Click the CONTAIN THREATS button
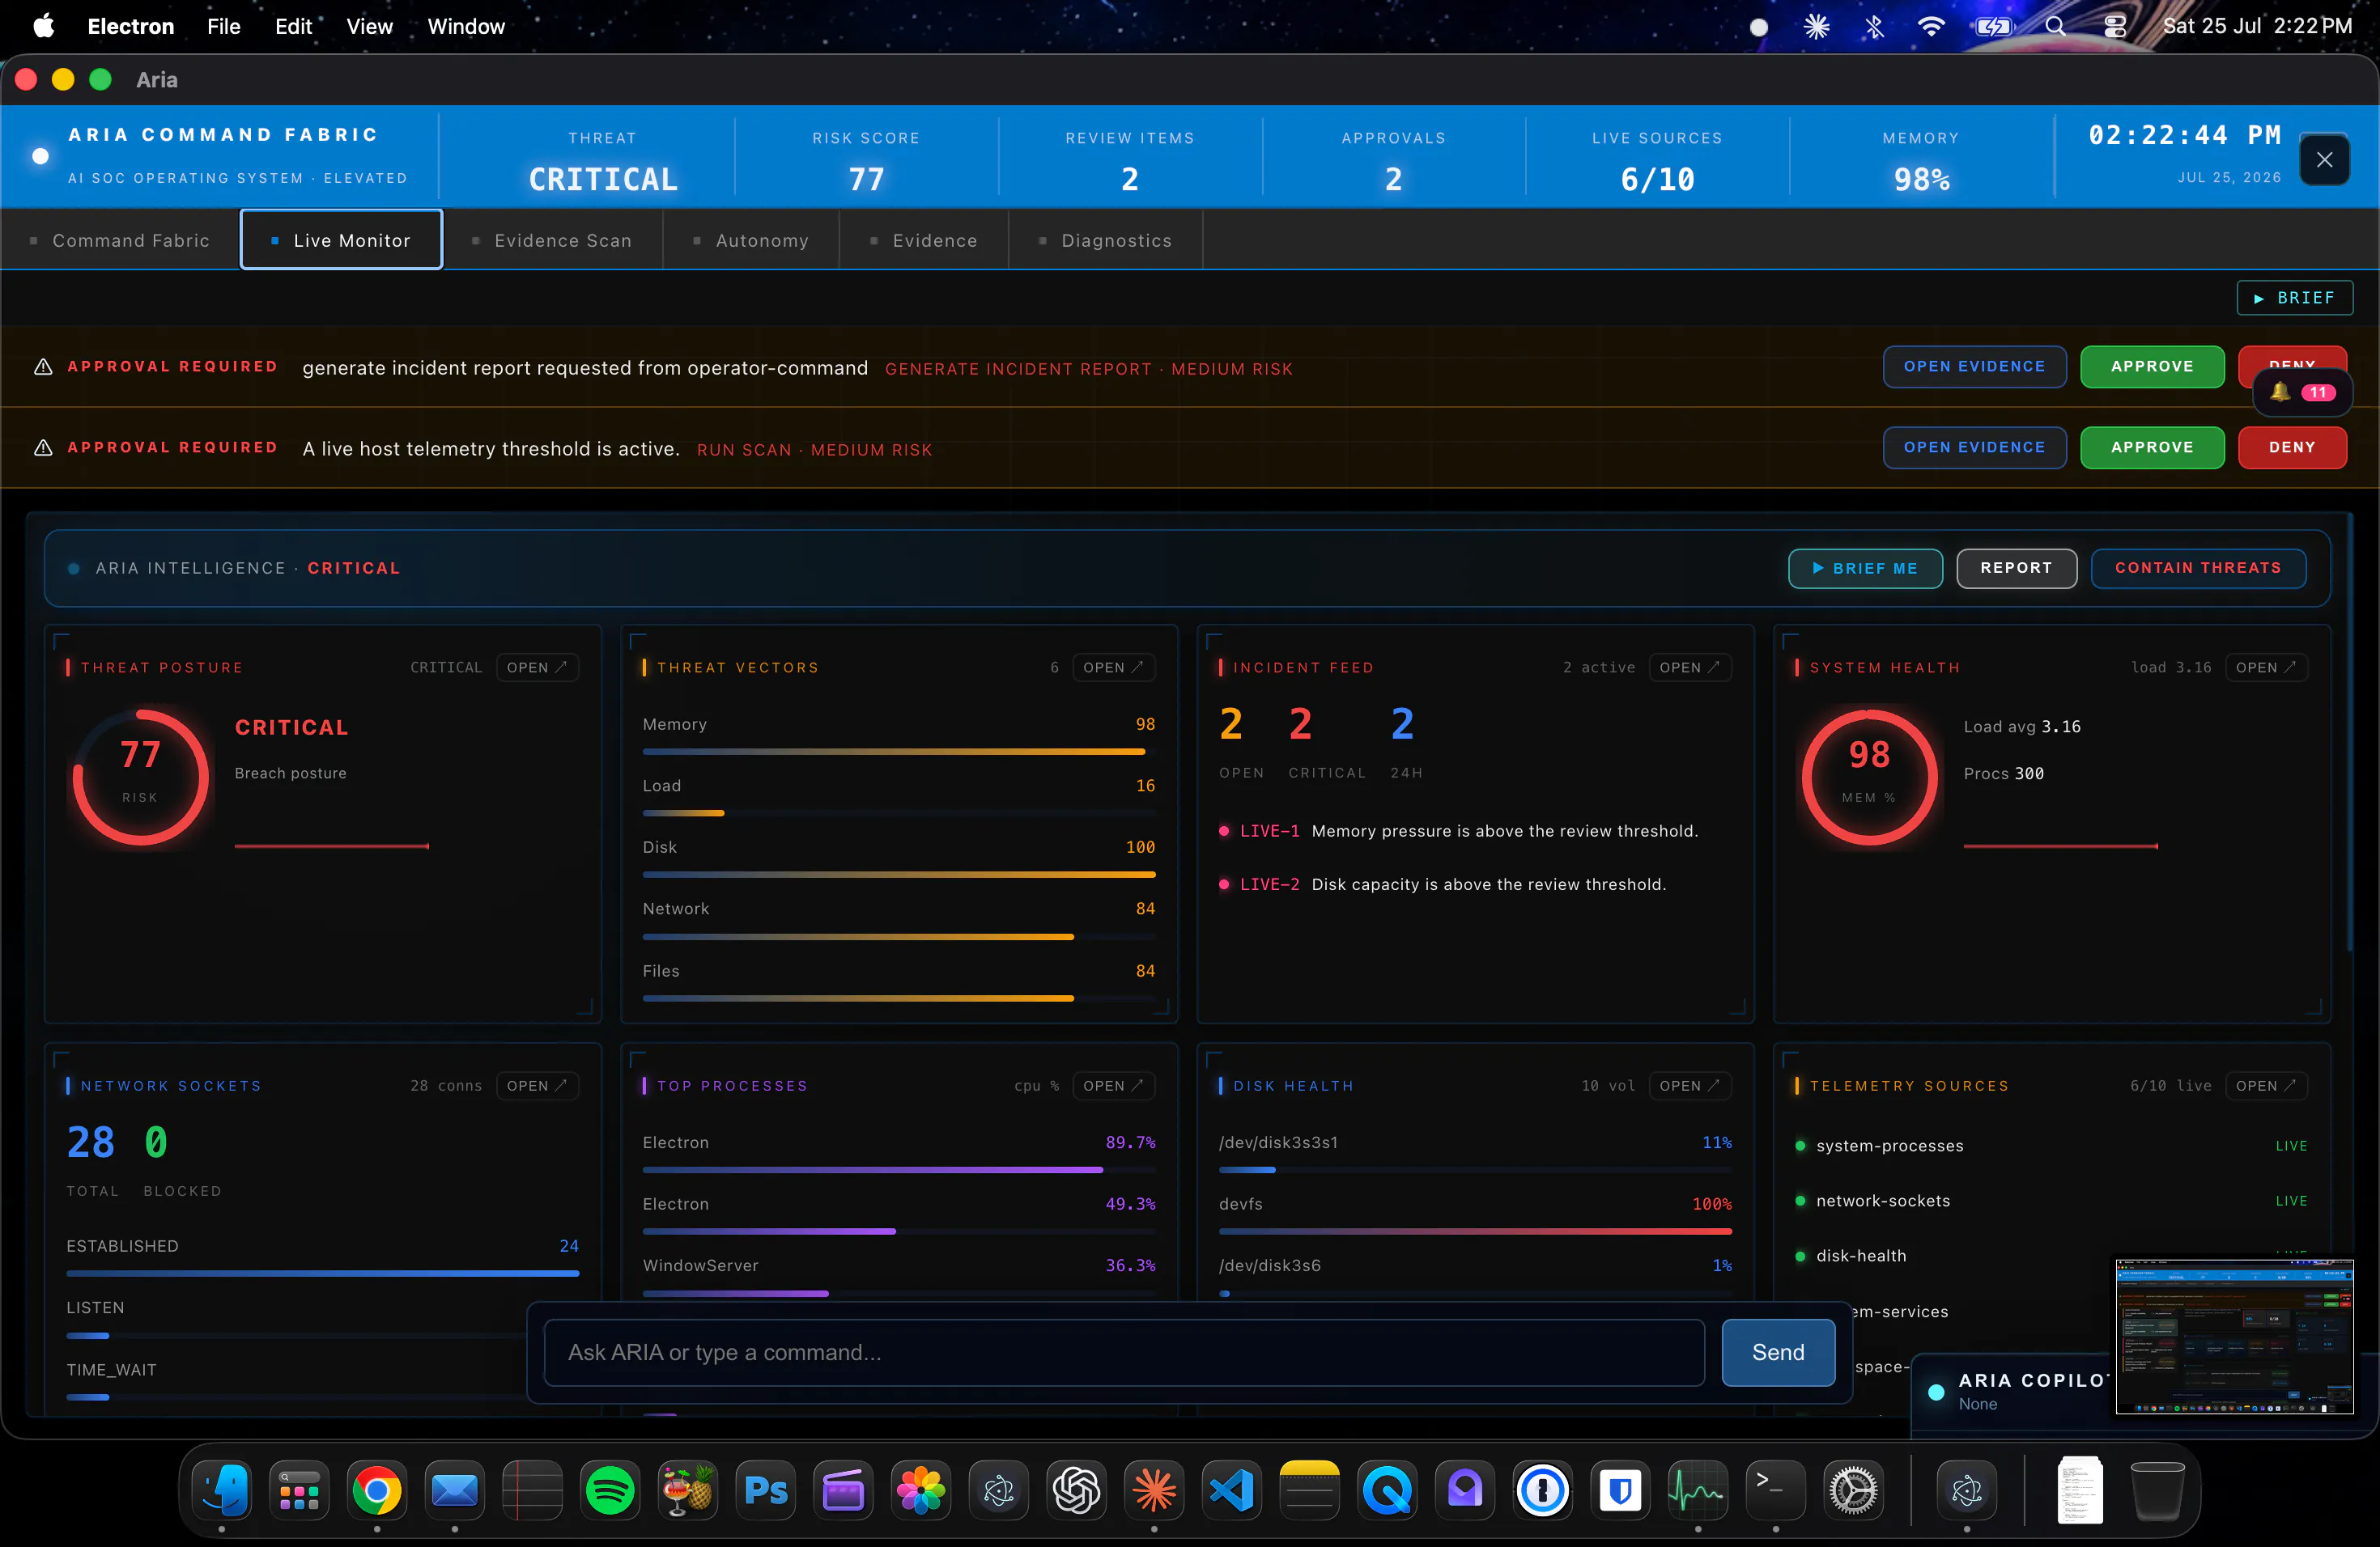2380x1547 pixels. click(x=2198, y=568)
